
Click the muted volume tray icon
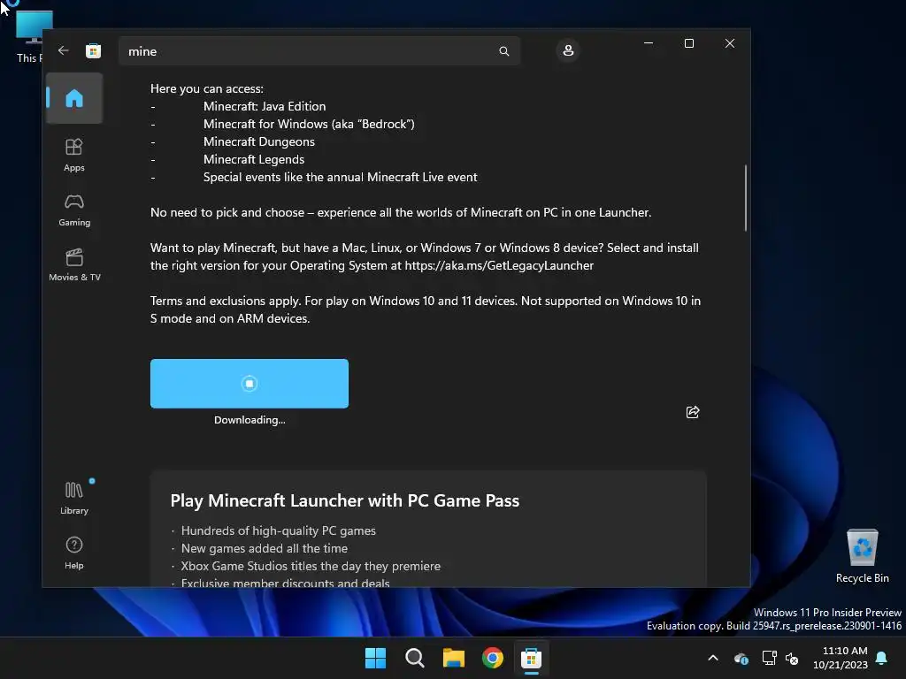792,658
